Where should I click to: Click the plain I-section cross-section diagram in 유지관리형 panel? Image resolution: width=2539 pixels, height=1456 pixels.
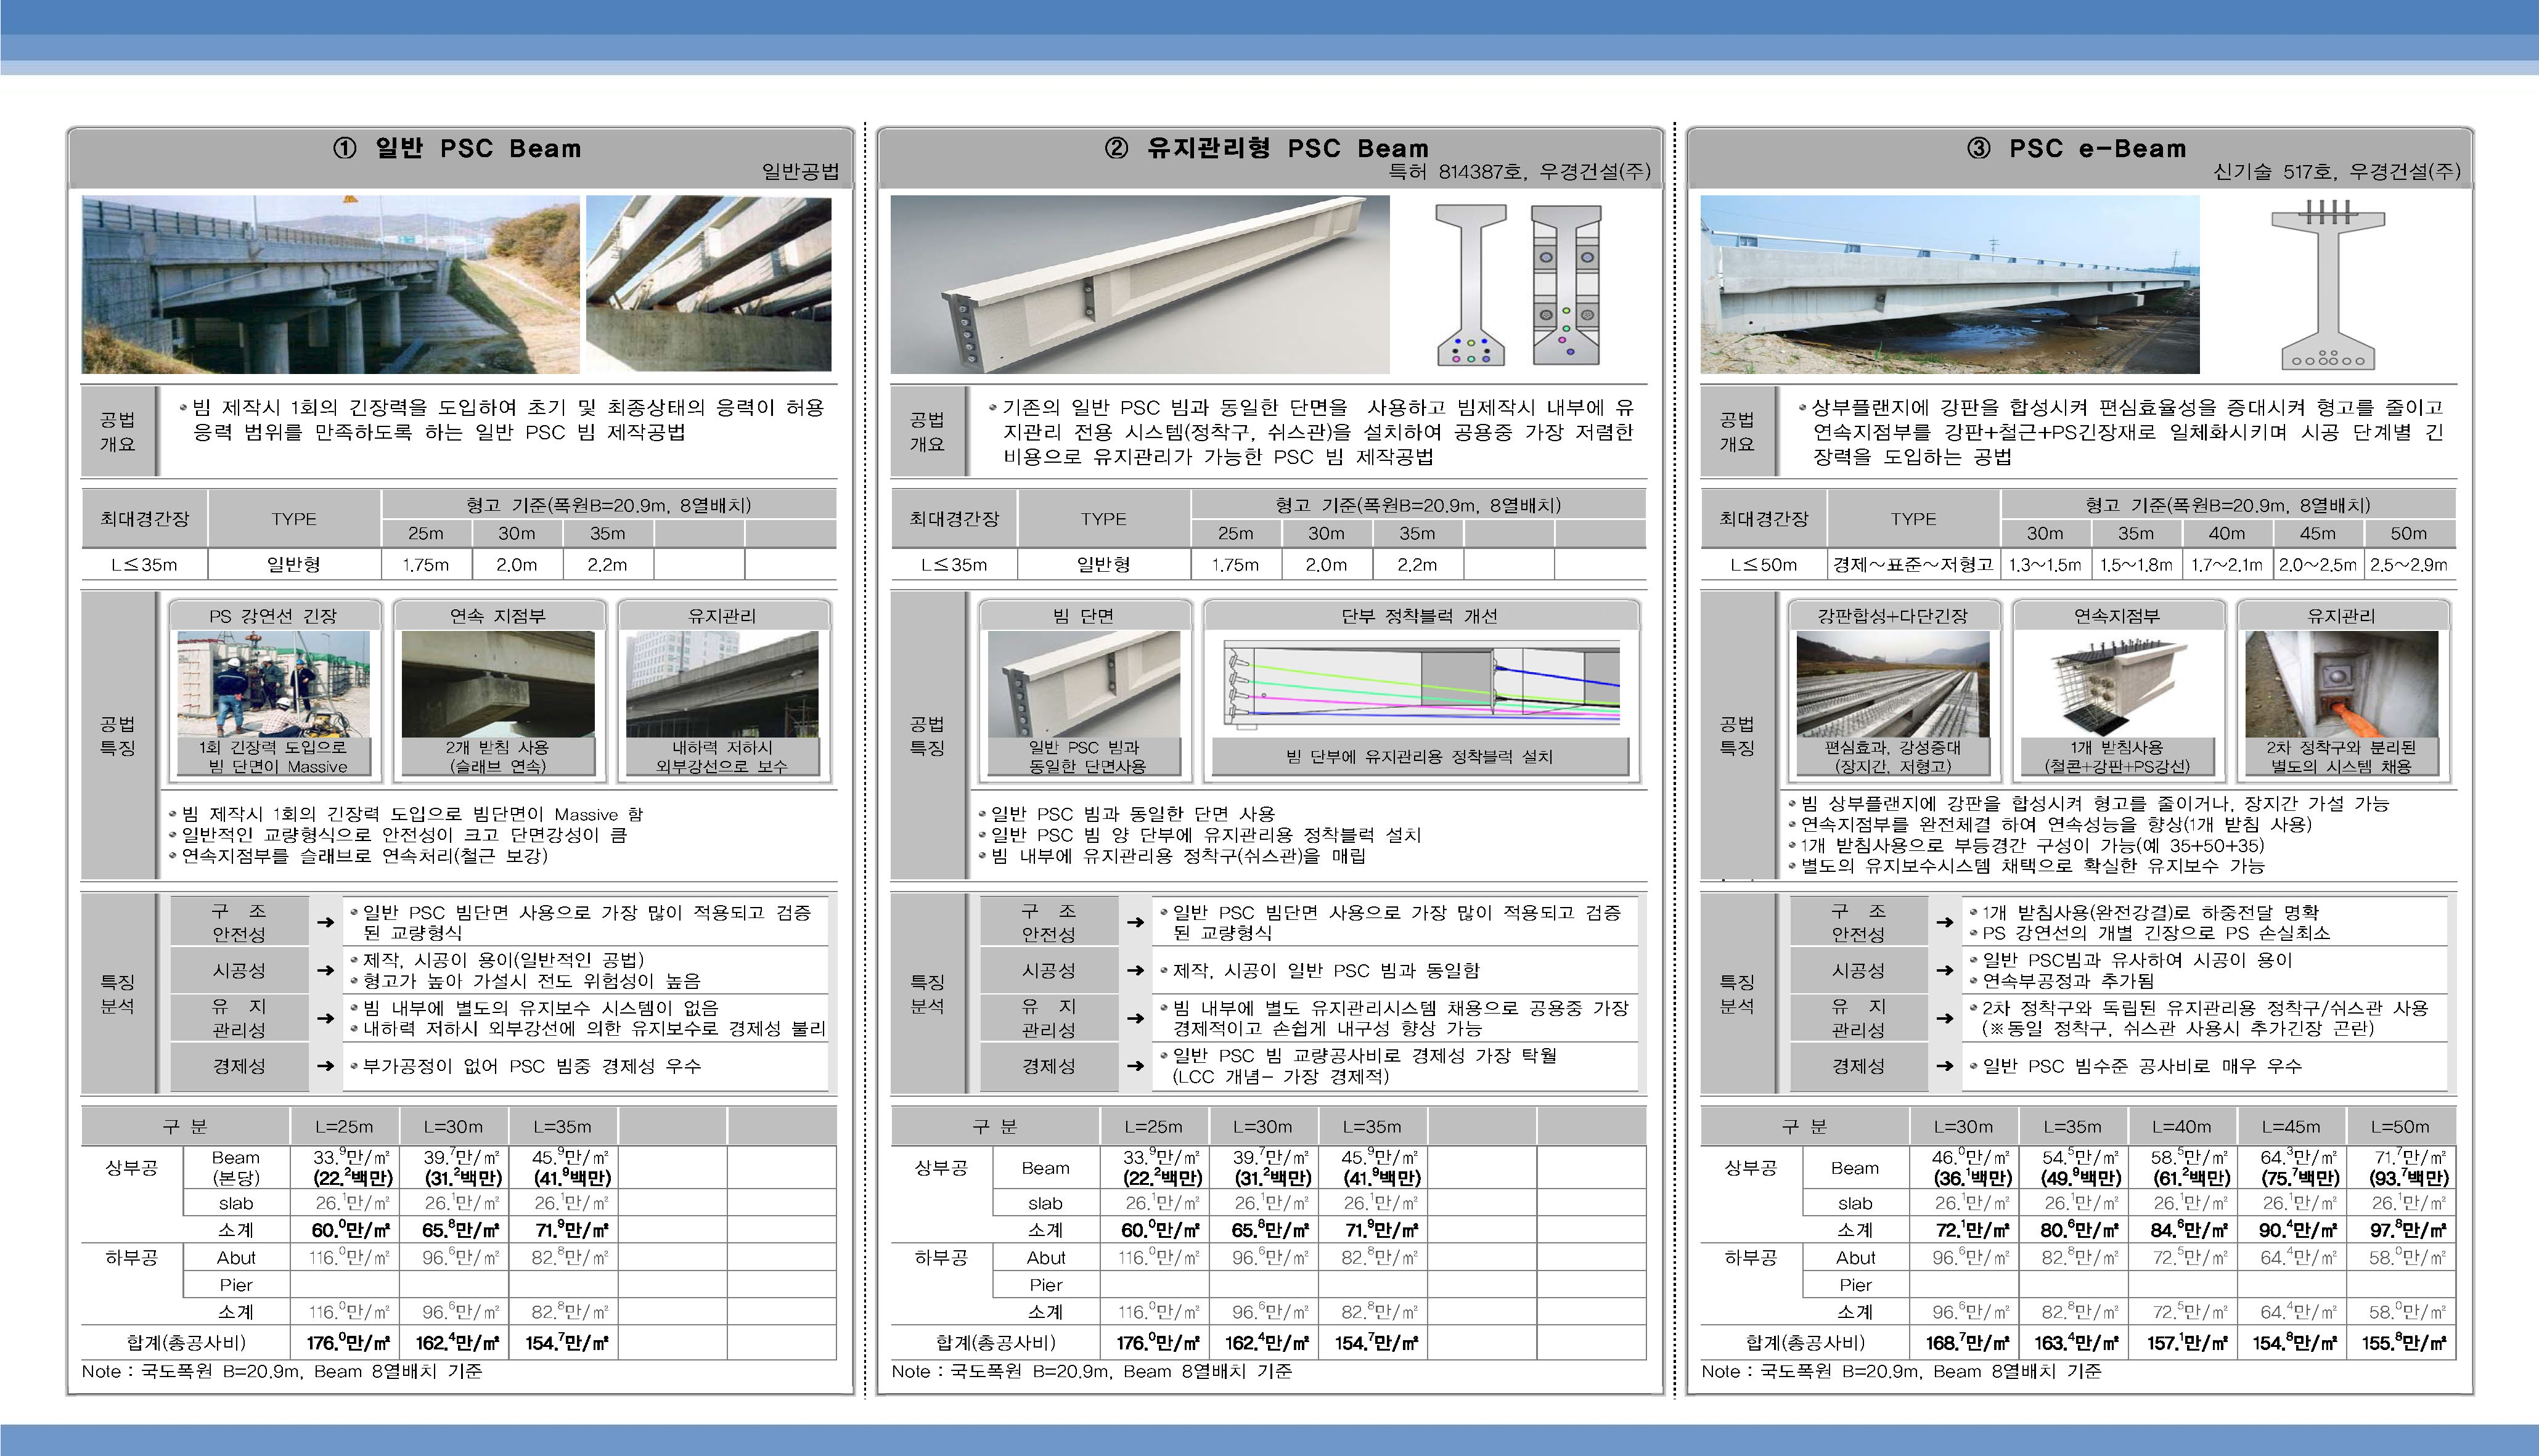pos(1471,285)
